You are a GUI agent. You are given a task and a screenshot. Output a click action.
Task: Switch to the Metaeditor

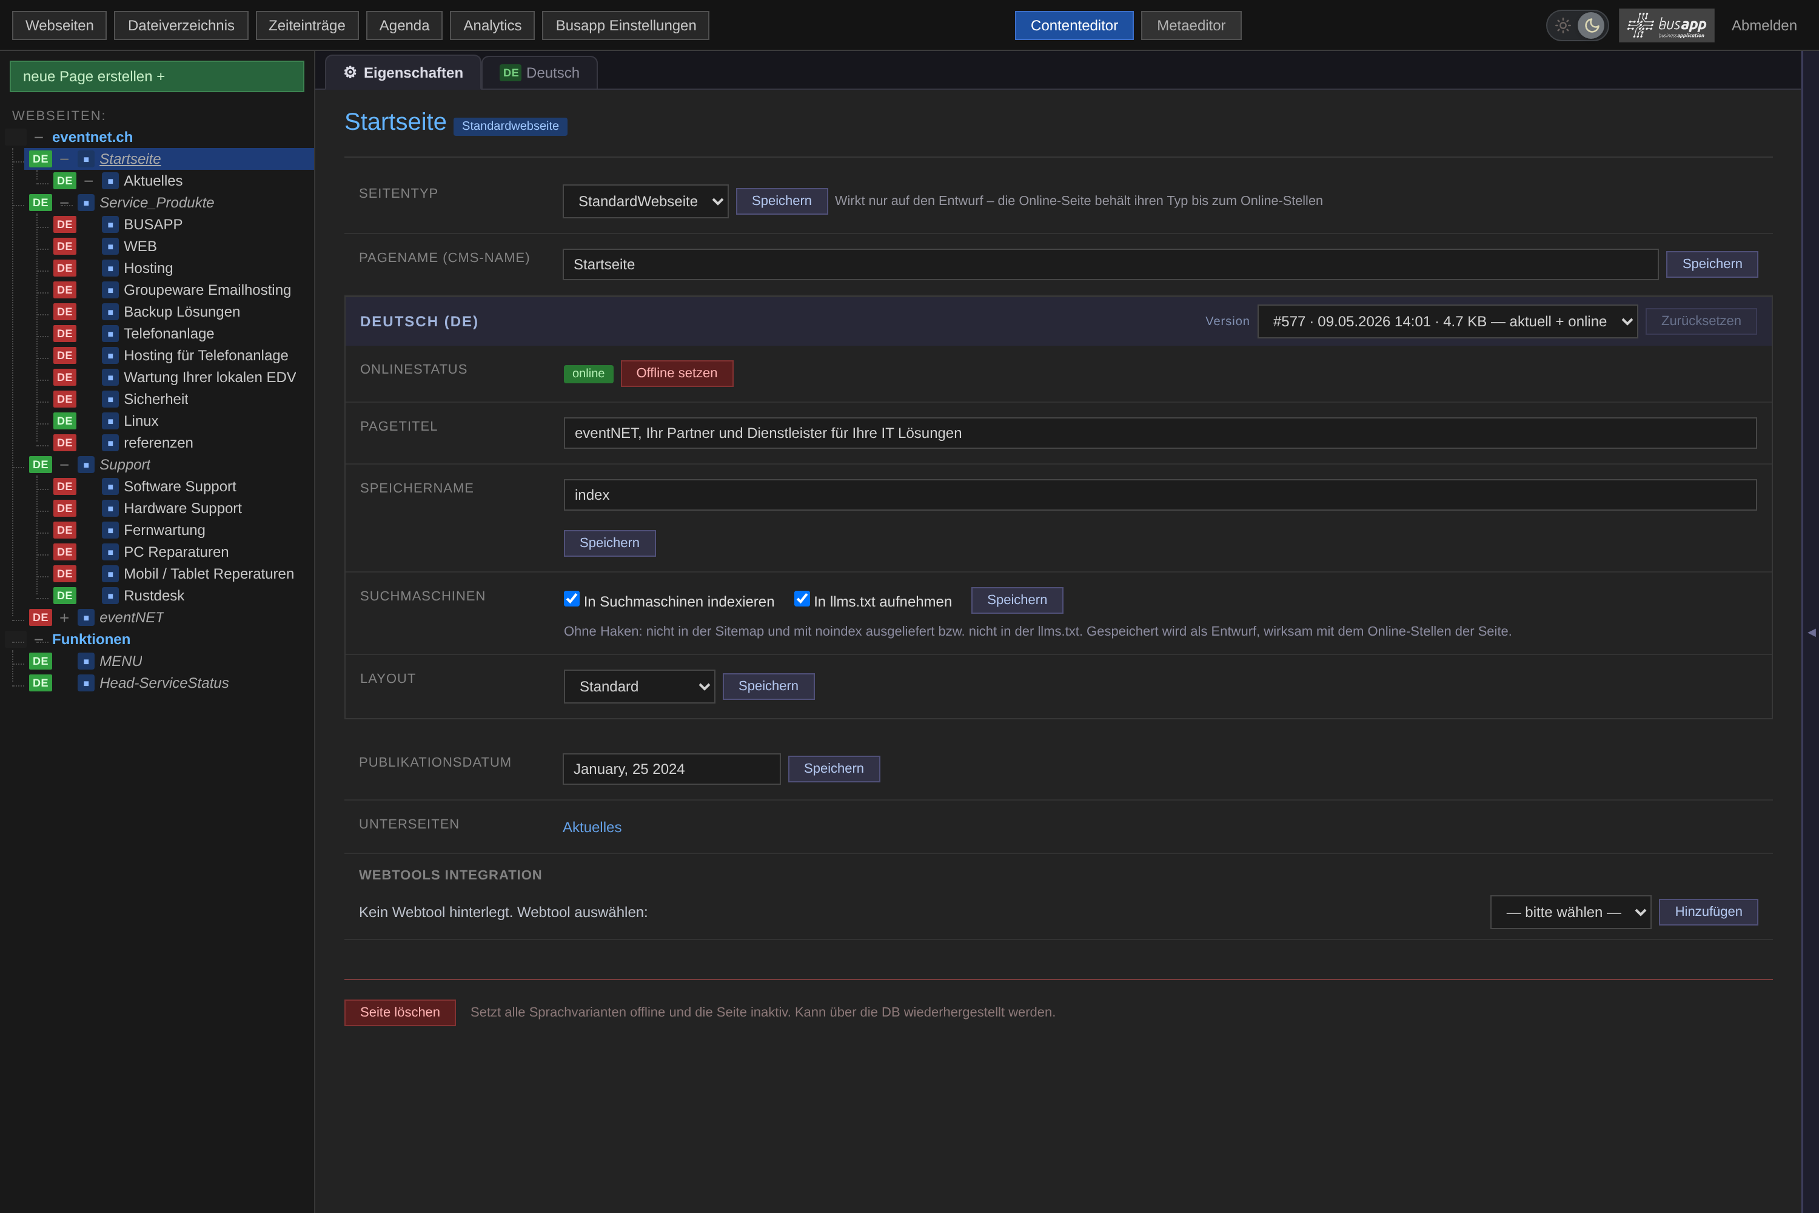pos(1191,25)
